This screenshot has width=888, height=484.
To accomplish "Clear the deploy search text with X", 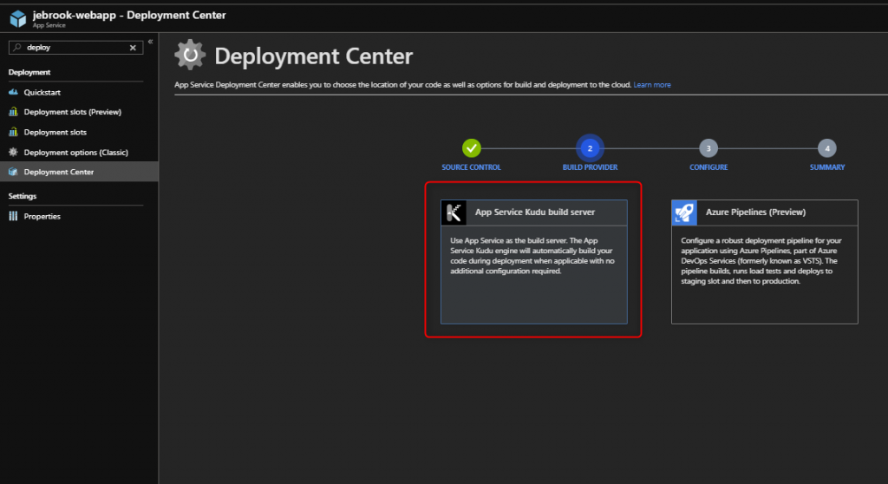I will (133, 48).
